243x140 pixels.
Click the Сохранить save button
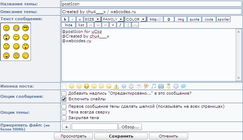tap(121, 136)
